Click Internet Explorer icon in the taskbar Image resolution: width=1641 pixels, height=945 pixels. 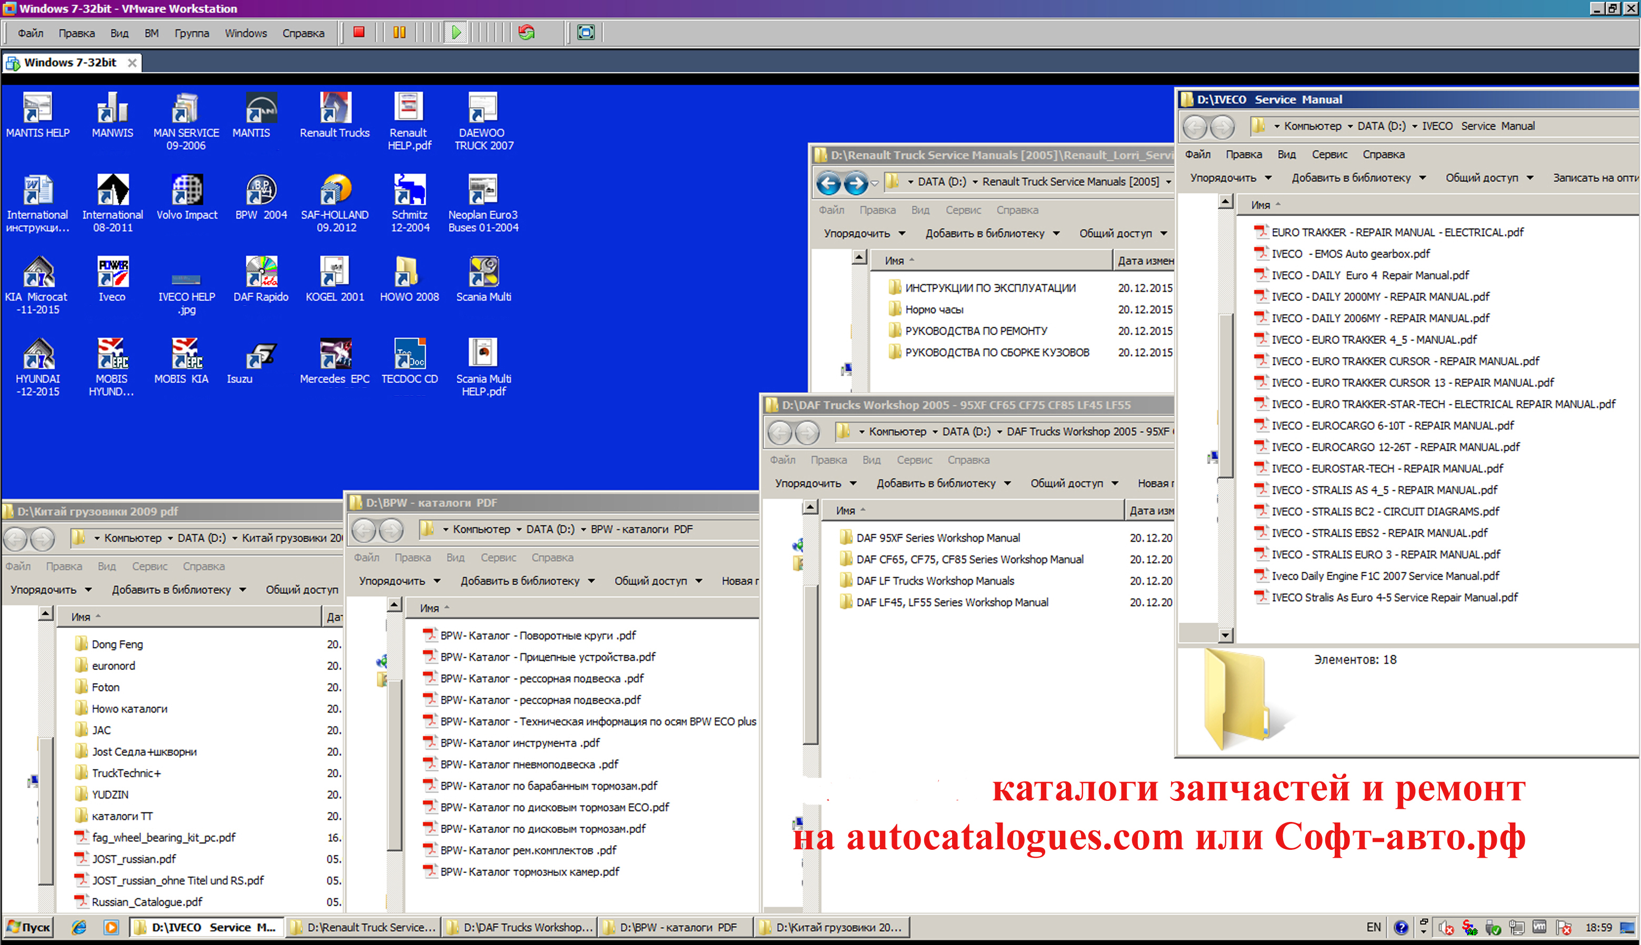point(79,927)
